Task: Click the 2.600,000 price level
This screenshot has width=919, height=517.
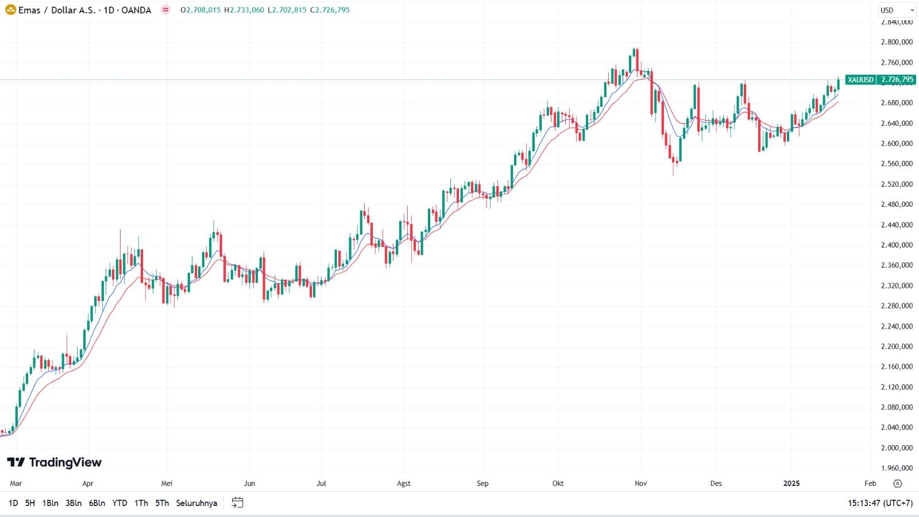Action: click(x=897, y=144)
